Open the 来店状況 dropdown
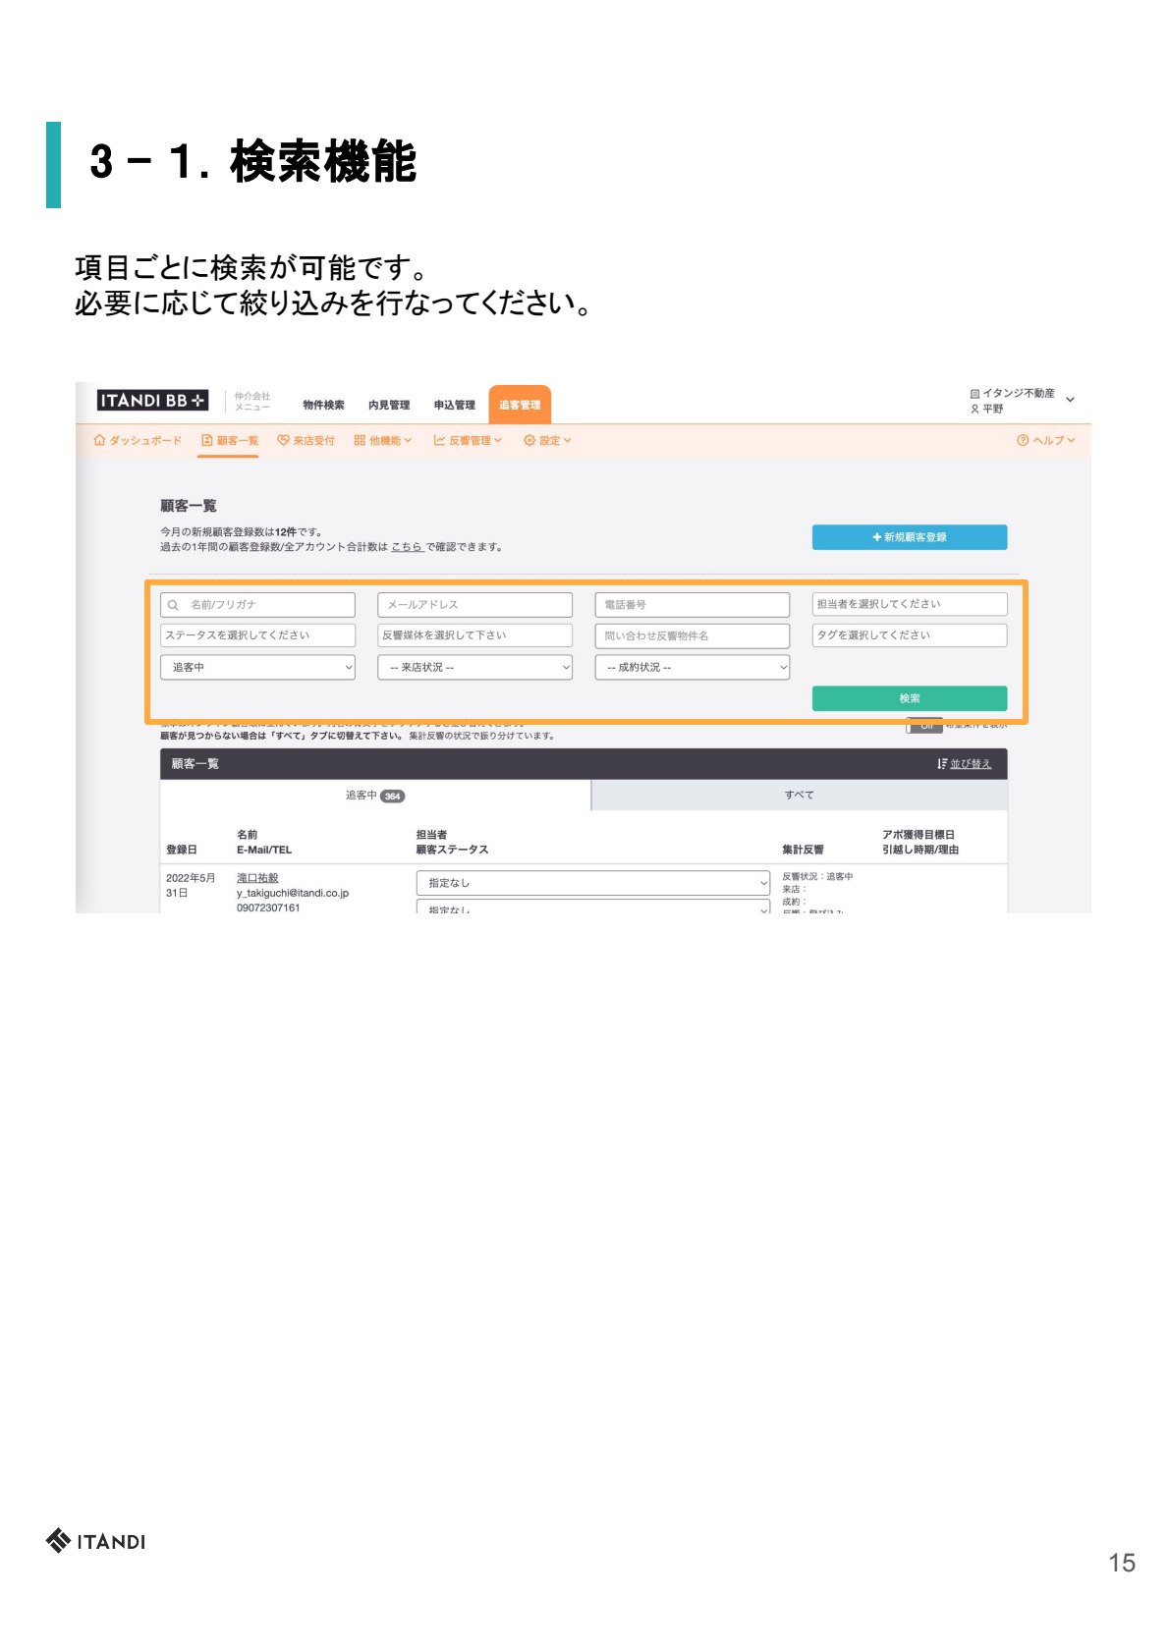 474,667
